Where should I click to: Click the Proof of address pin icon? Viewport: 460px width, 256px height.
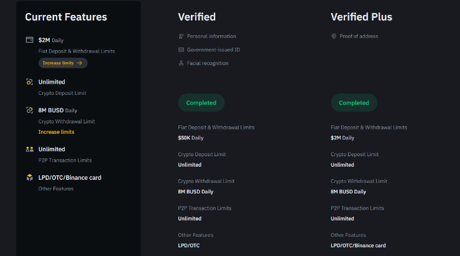click(x=334, y=37)
